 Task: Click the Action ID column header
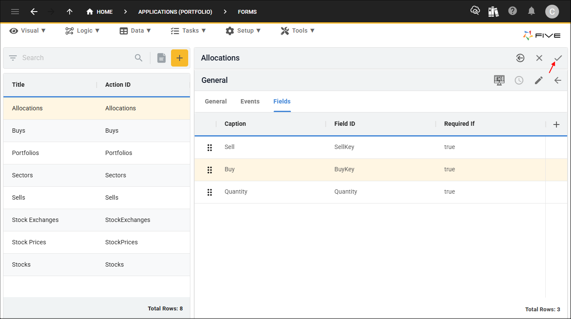pyautogui.click(x=118, y=85)
